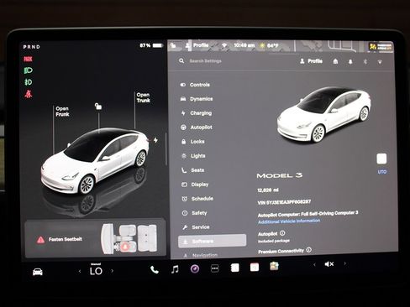Open the music app icon

tap(175, 269)
